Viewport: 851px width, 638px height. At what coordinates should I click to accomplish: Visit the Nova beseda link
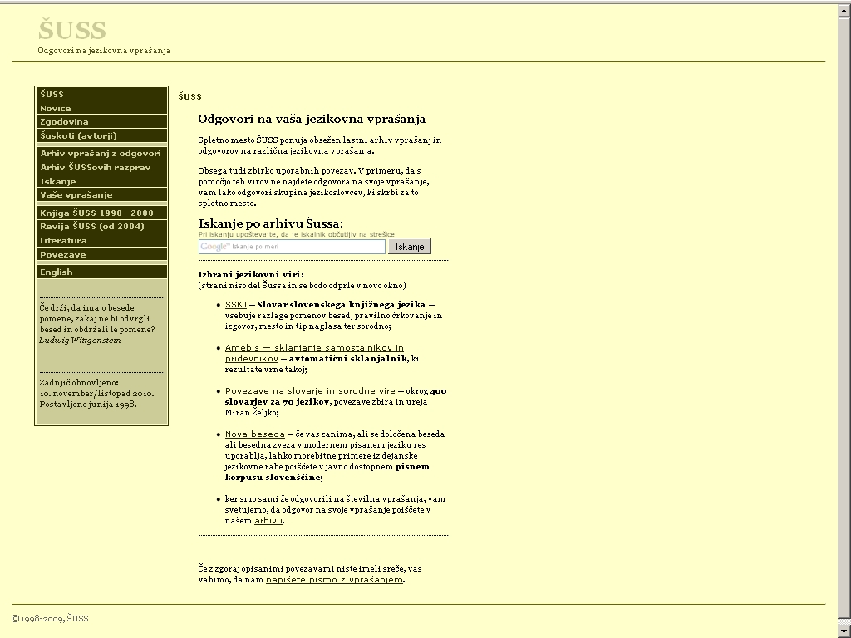pos(254,434)
